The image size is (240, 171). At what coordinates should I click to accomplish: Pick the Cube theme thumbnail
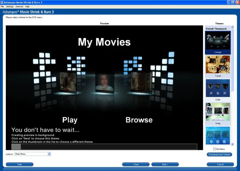pos(218,88)
